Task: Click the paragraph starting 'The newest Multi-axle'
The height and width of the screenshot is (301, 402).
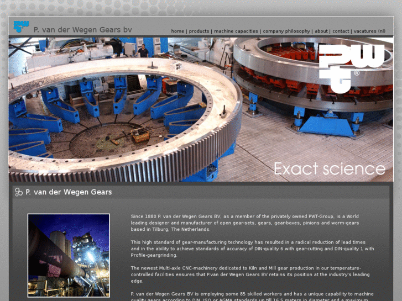Action: 250,274
